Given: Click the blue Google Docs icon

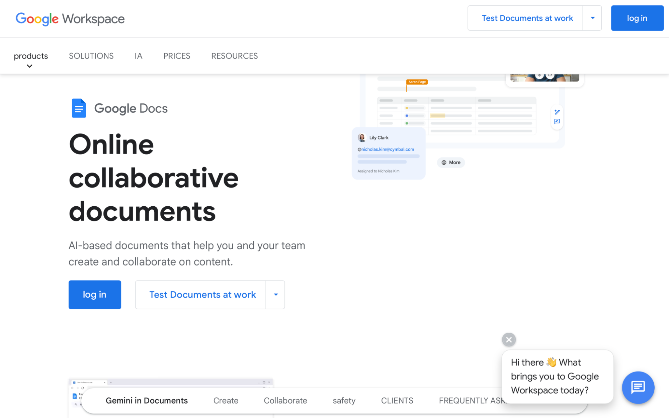Looking at the screenshot, I should [79, 108].
